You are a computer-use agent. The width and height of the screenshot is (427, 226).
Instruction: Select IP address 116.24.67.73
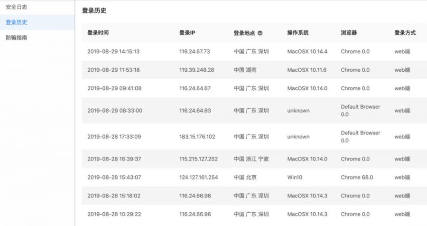[x=195, y=51]
